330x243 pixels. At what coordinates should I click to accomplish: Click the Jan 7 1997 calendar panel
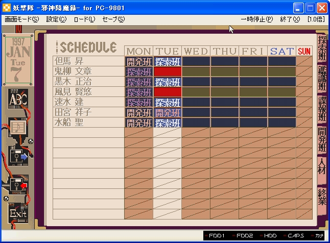[18, 60]
